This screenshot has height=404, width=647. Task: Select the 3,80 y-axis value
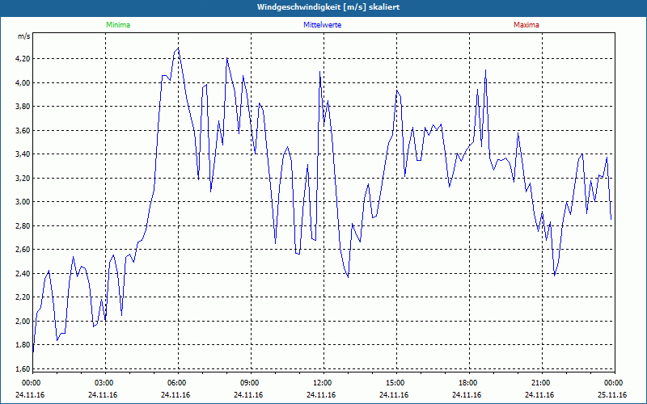[23, 107]
